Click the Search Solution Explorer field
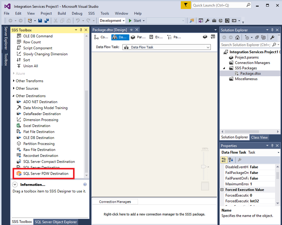Screen dimensions: 282x225 click(249, 45)
